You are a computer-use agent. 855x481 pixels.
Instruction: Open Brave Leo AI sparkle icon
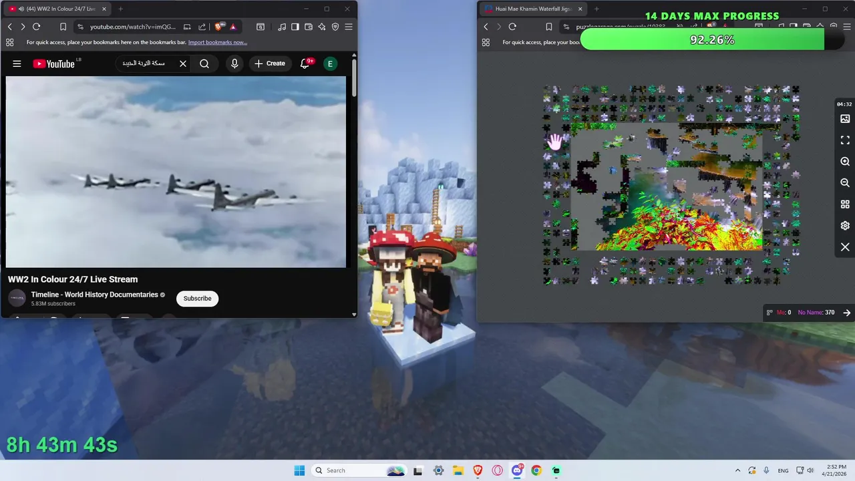click(322, 27)
